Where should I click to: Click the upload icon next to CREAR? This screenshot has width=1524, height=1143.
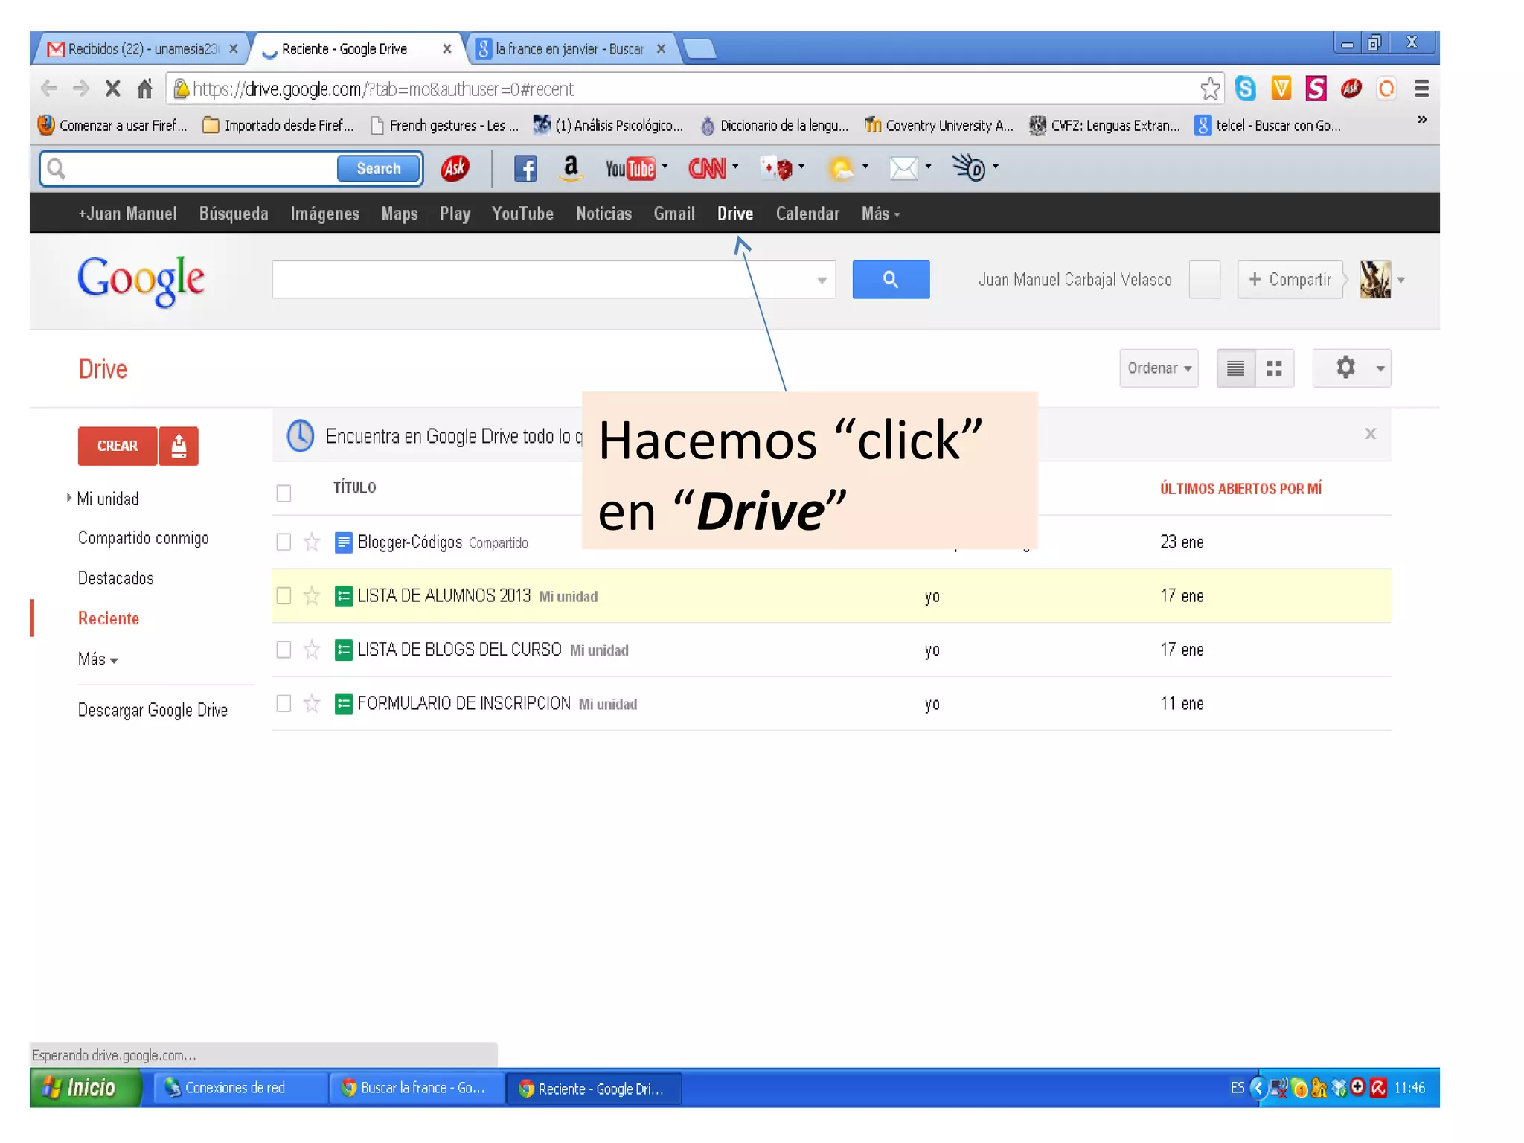click(x=179, y=446)
